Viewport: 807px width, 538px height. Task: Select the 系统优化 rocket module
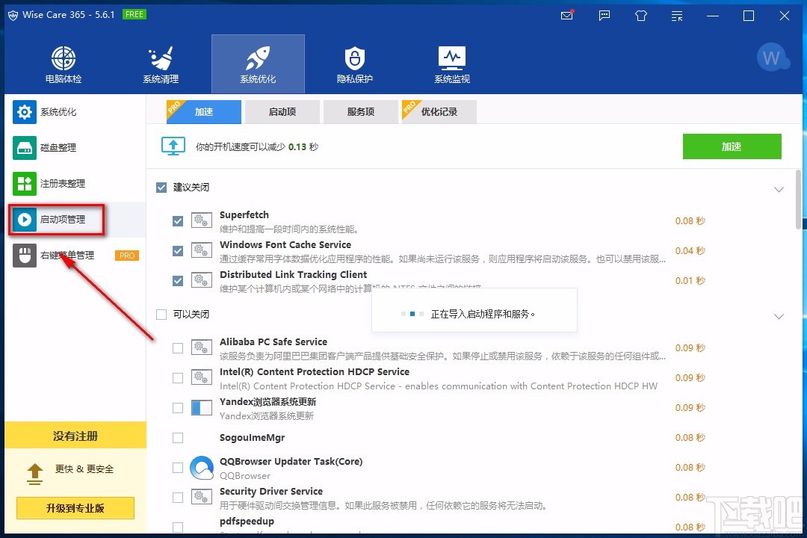[x=258, y=65]
